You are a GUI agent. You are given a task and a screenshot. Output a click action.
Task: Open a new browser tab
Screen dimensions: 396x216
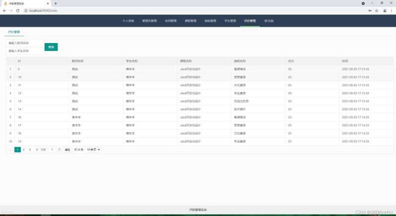(55, 3)
